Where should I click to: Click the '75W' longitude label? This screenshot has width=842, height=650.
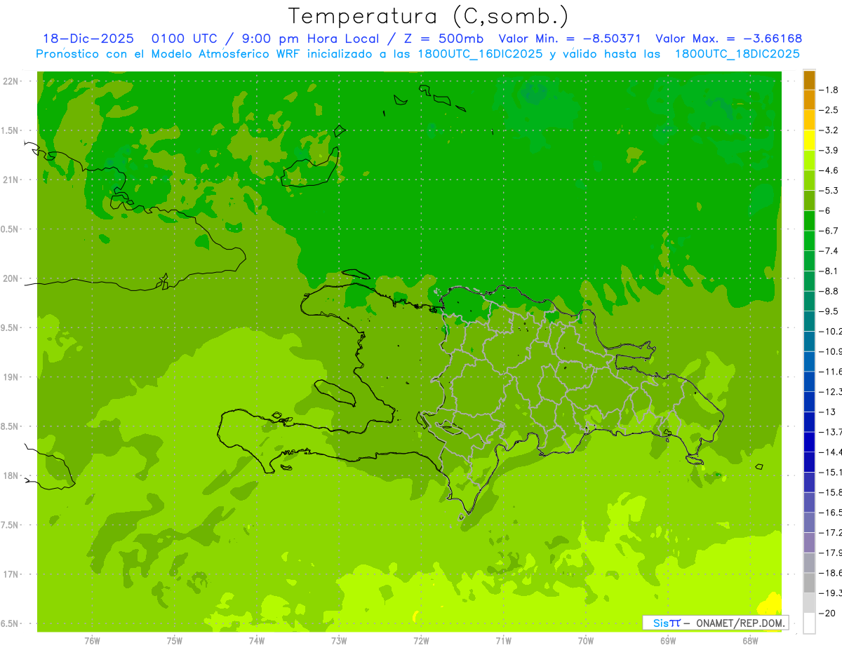point(174,641)
